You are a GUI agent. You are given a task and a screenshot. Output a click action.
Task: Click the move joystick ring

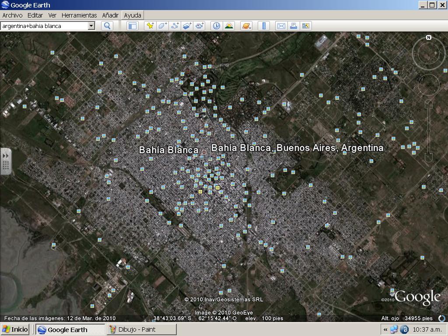pos(429,84)
